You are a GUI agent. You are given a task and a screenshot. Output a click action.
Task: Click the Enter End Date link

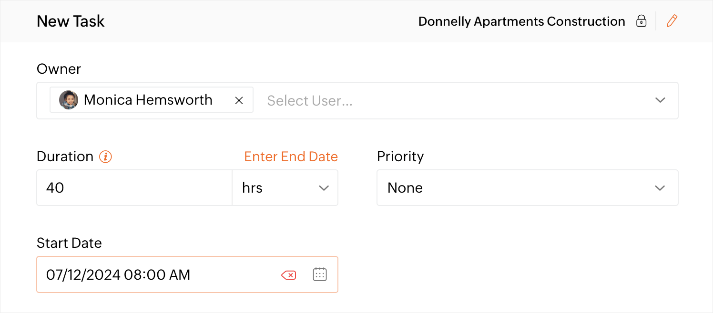click(x=291, y=156)
